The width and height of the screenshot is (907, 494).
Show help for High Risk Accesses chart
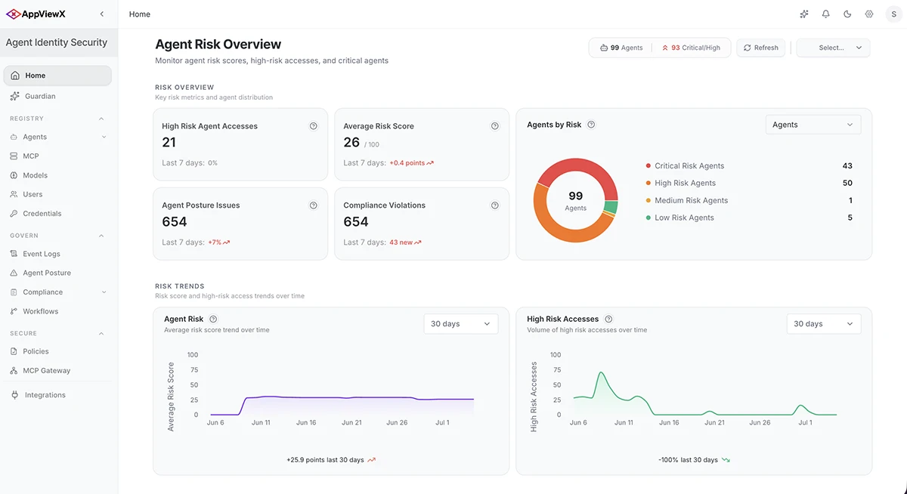point(608,320)
